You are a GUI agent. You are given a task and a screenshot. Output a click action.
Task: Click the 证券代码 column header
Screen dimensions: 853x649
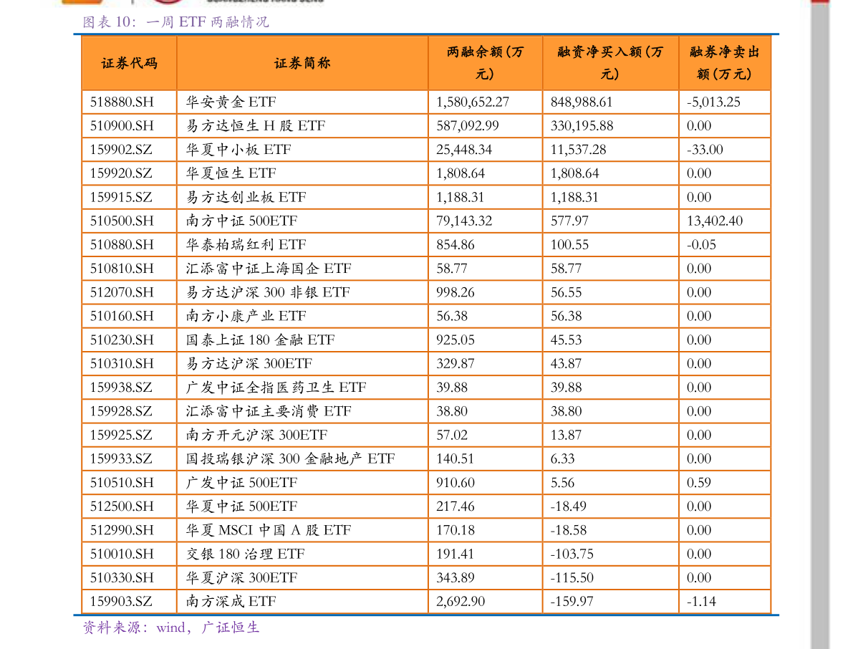129,63
